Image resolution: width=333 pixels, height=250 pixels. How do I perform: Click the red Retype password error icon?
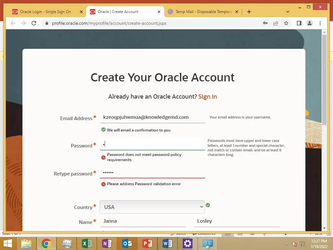click(103, 184)
